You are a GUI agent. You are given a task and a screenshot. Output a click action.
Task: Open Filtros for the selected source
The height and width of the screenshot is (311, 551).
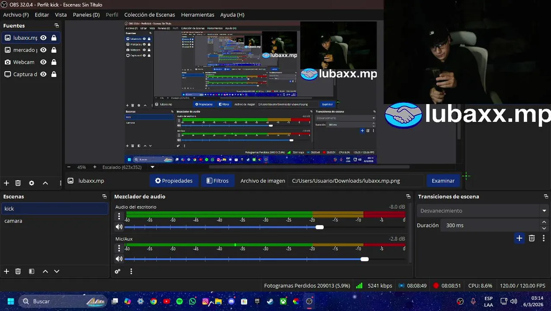[217, 181]
